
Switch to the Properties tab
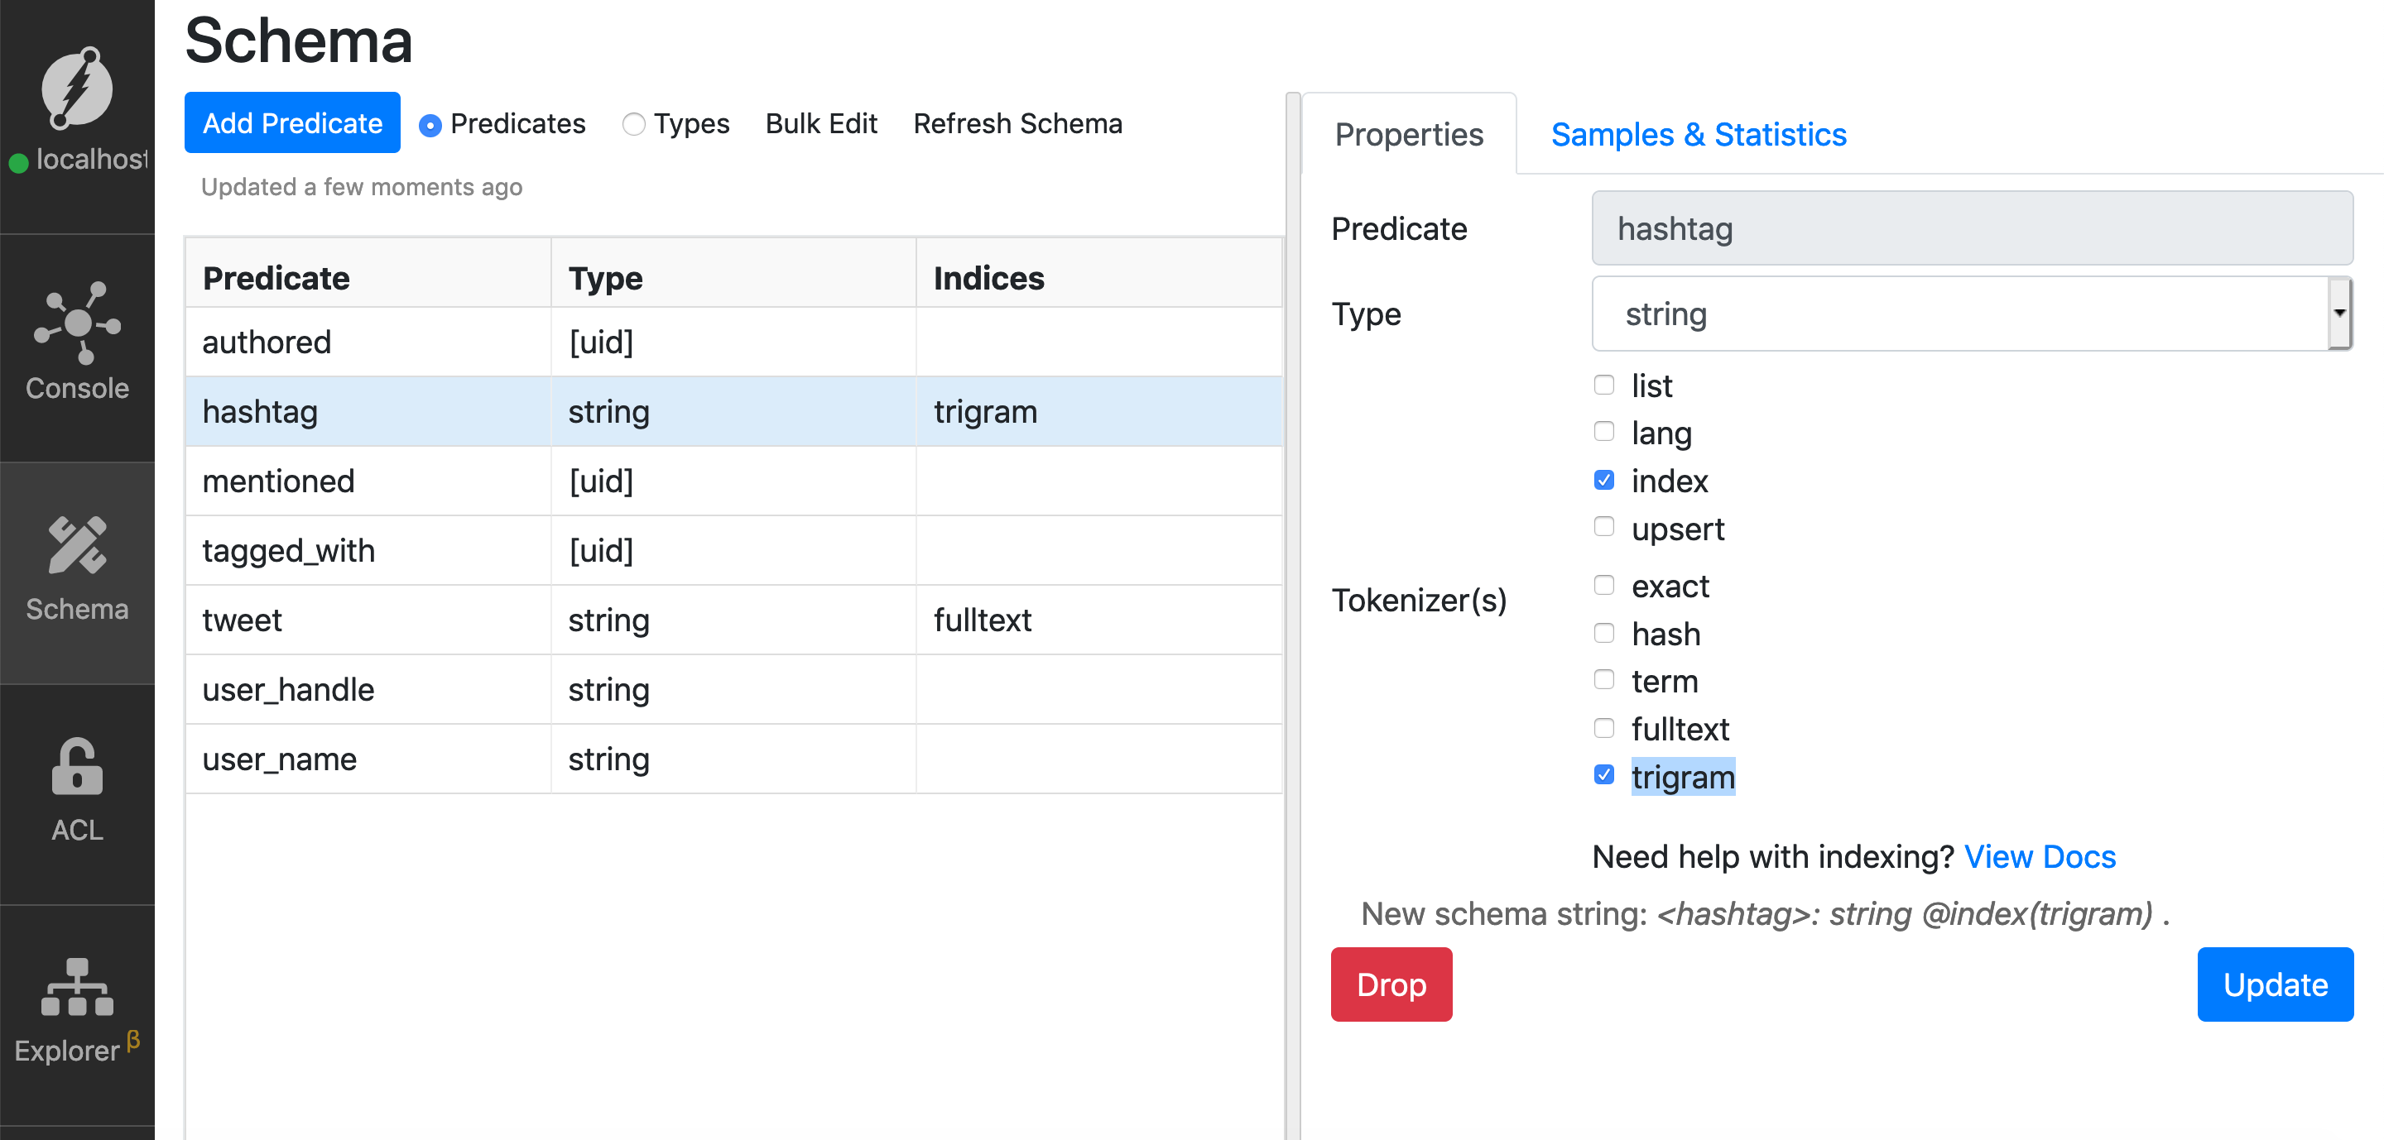[1409, 134]
